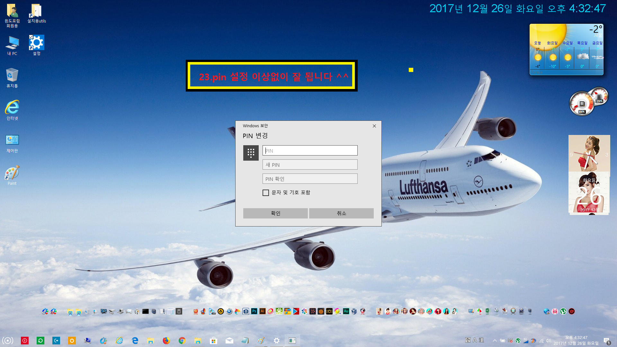Launch uTorrent from the dock
The height and width of the screenshot is (347, 617).
pos(563,311)
